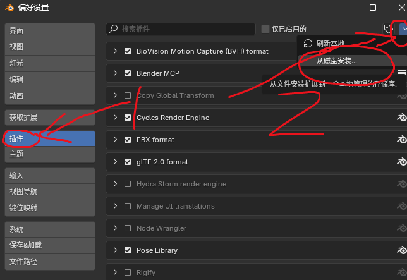The height and width of the screenshot is (280, 407).
Task: Click Blender icon on Hydra Storm row
Action: click(x=401, y=184)
